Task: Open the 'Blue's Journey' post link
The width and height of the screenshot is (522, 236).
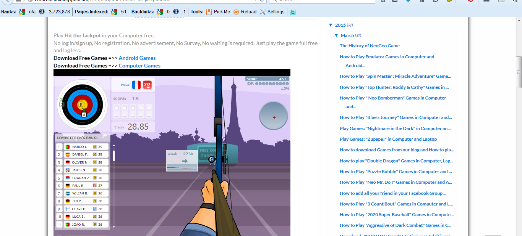Action: [396, 117]
